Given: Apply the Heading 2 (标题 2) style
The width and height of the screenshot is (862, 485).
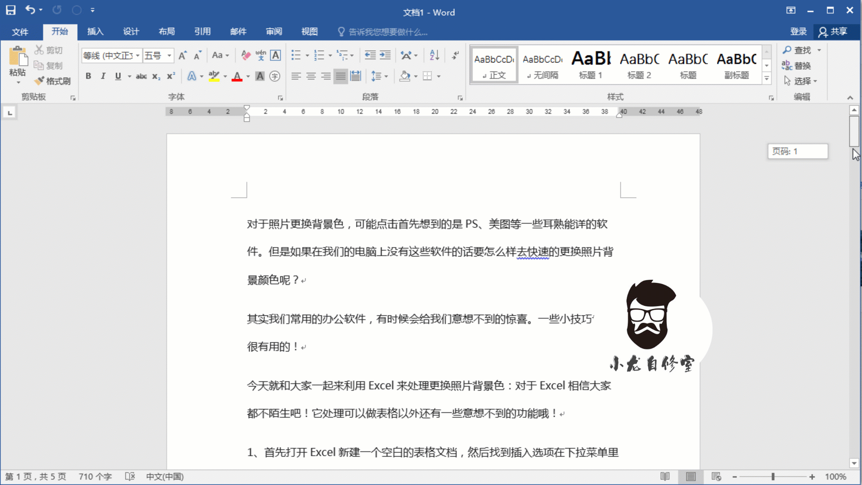Looking at the screenshot, I should pyautogui.click(x=639, y=65).
